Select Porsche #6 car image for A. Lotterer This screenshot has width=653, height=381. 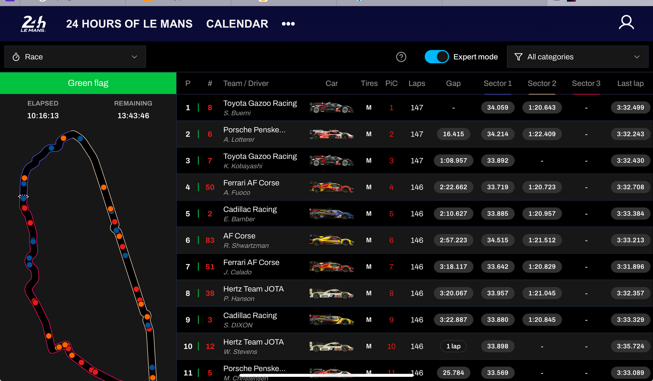pyautogui.click(x=332, y=134)
